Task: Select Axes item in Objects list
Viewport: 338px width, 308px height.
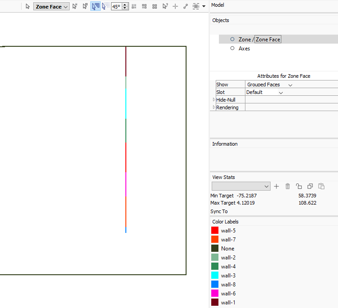Action: (x=244, y=49)
